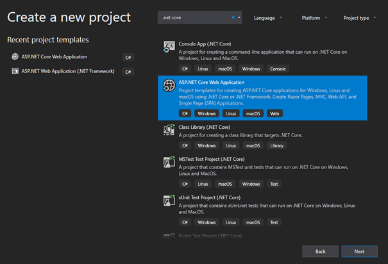Click the macOS tag under Class Library (.NET Core)
Screen dimensions: 388x264
point(253,145)
